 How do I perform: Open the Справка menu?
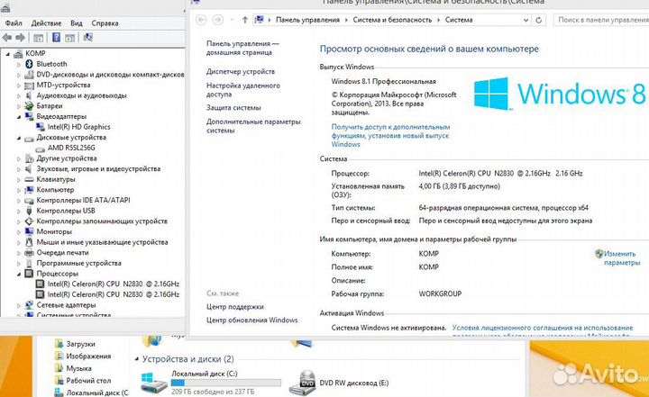tap(105, 23)
